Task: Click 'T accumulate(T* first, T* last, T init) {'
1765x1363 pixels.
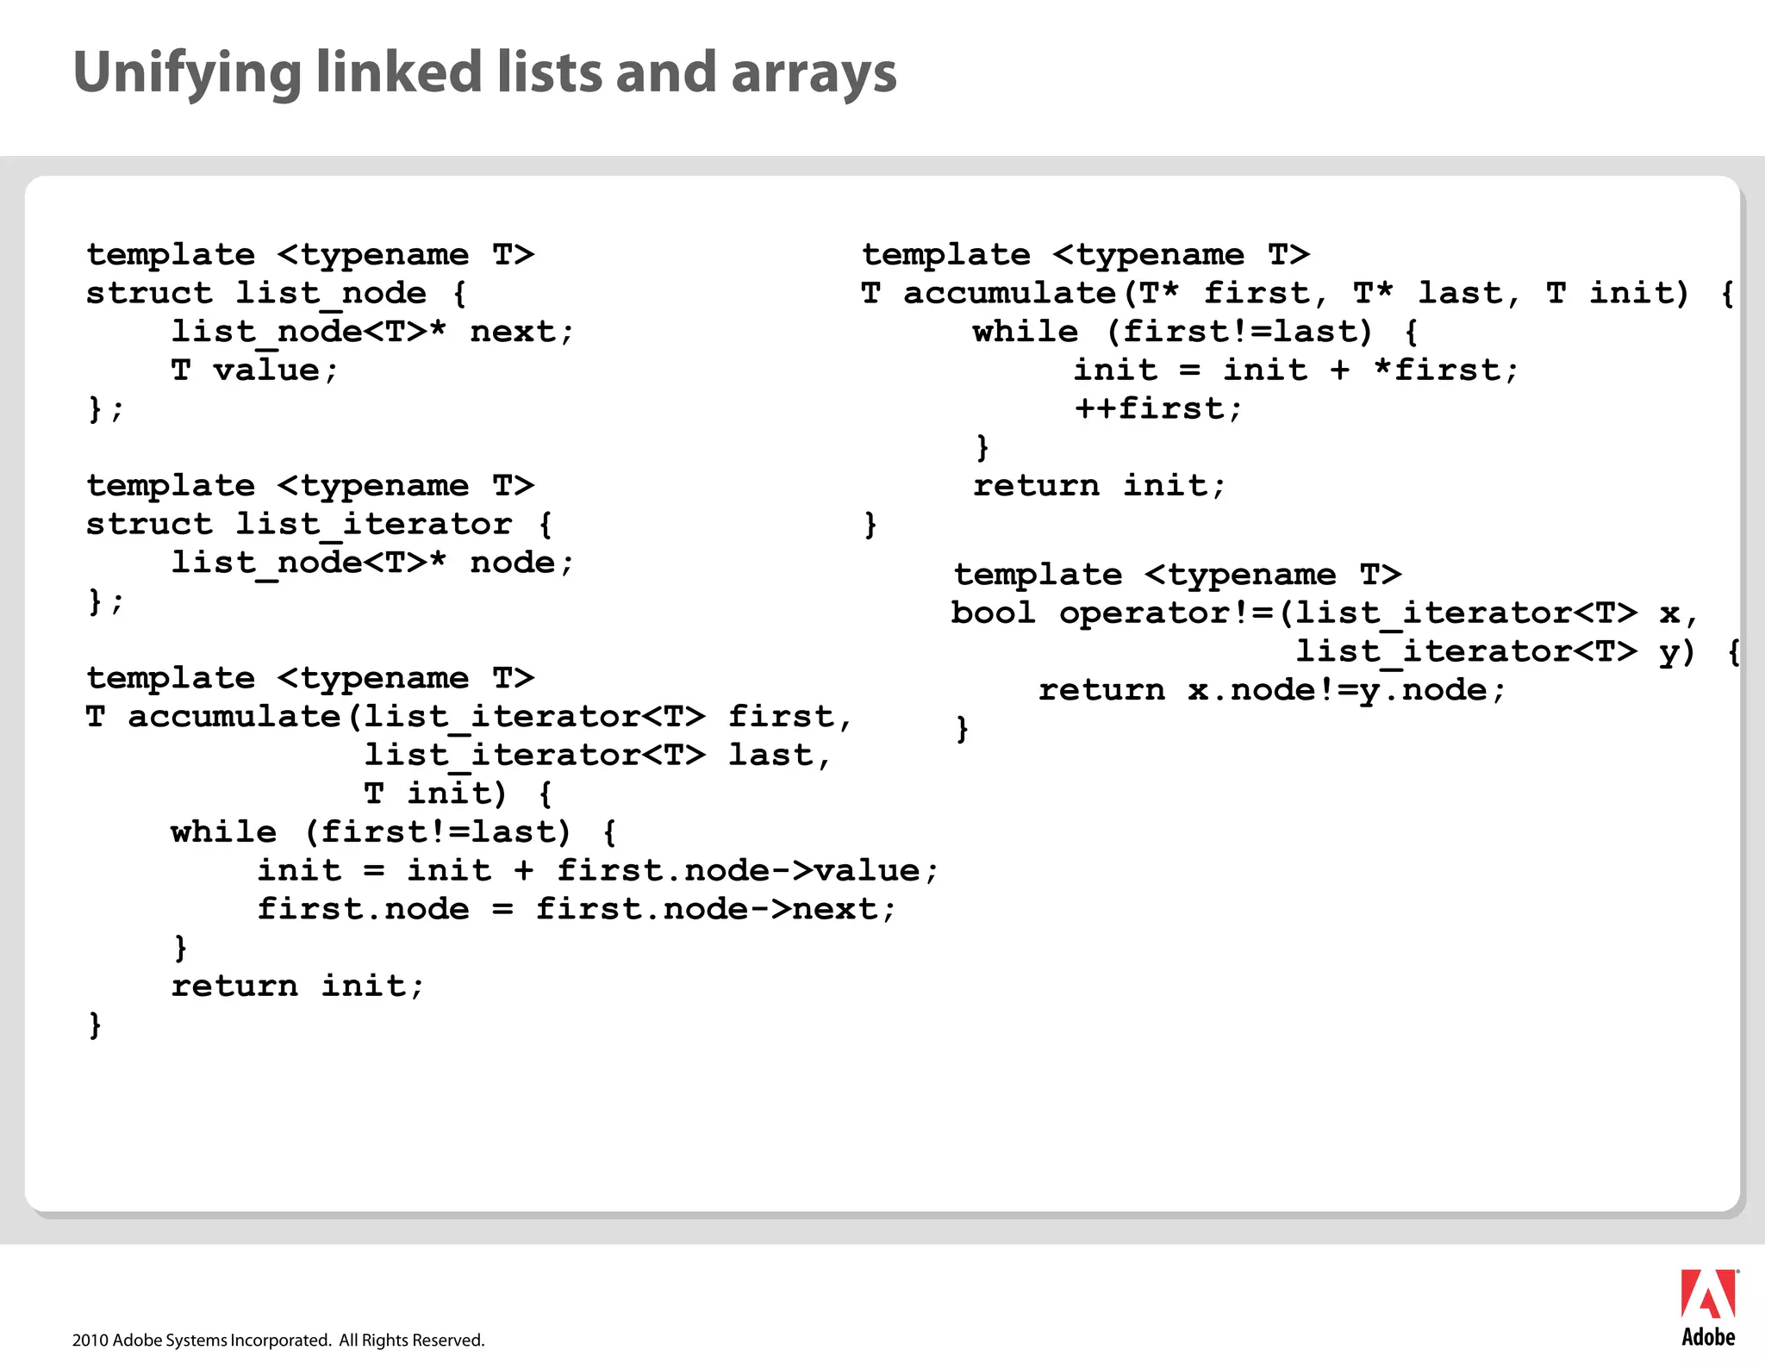Action: coord(1298,294)
